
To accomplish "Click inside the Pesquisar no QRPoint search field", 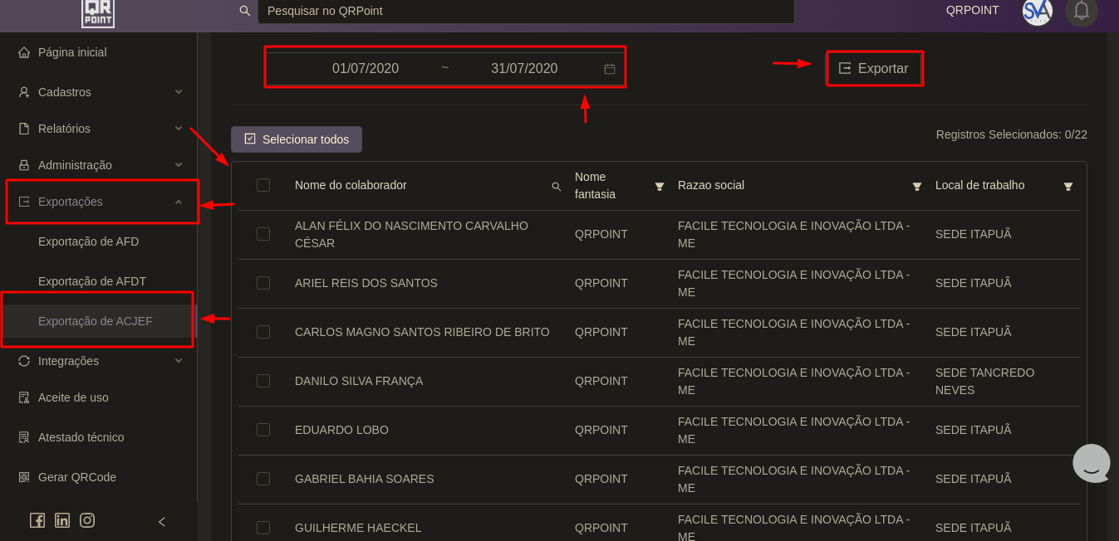I will (x=525, y=11).
